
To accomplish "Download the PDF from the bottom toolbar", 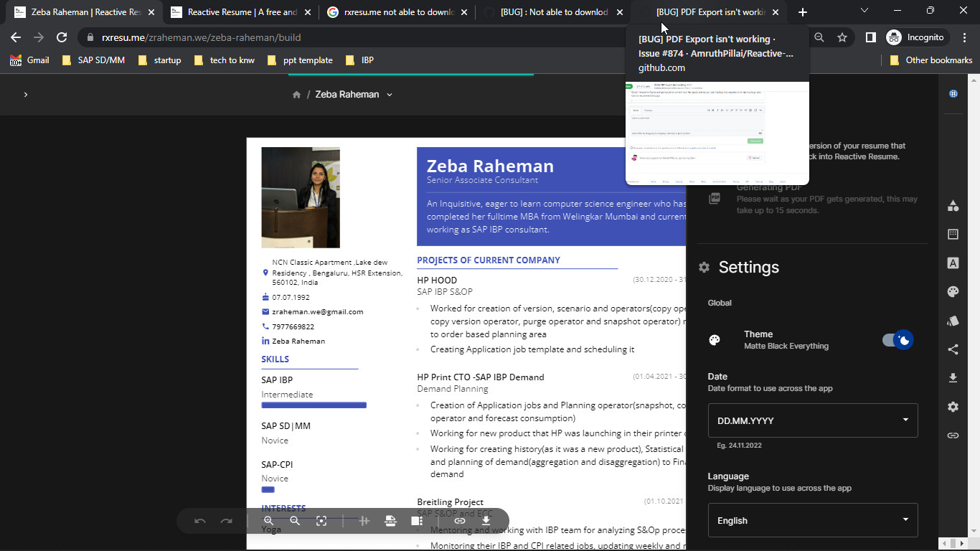I will 486,522.
